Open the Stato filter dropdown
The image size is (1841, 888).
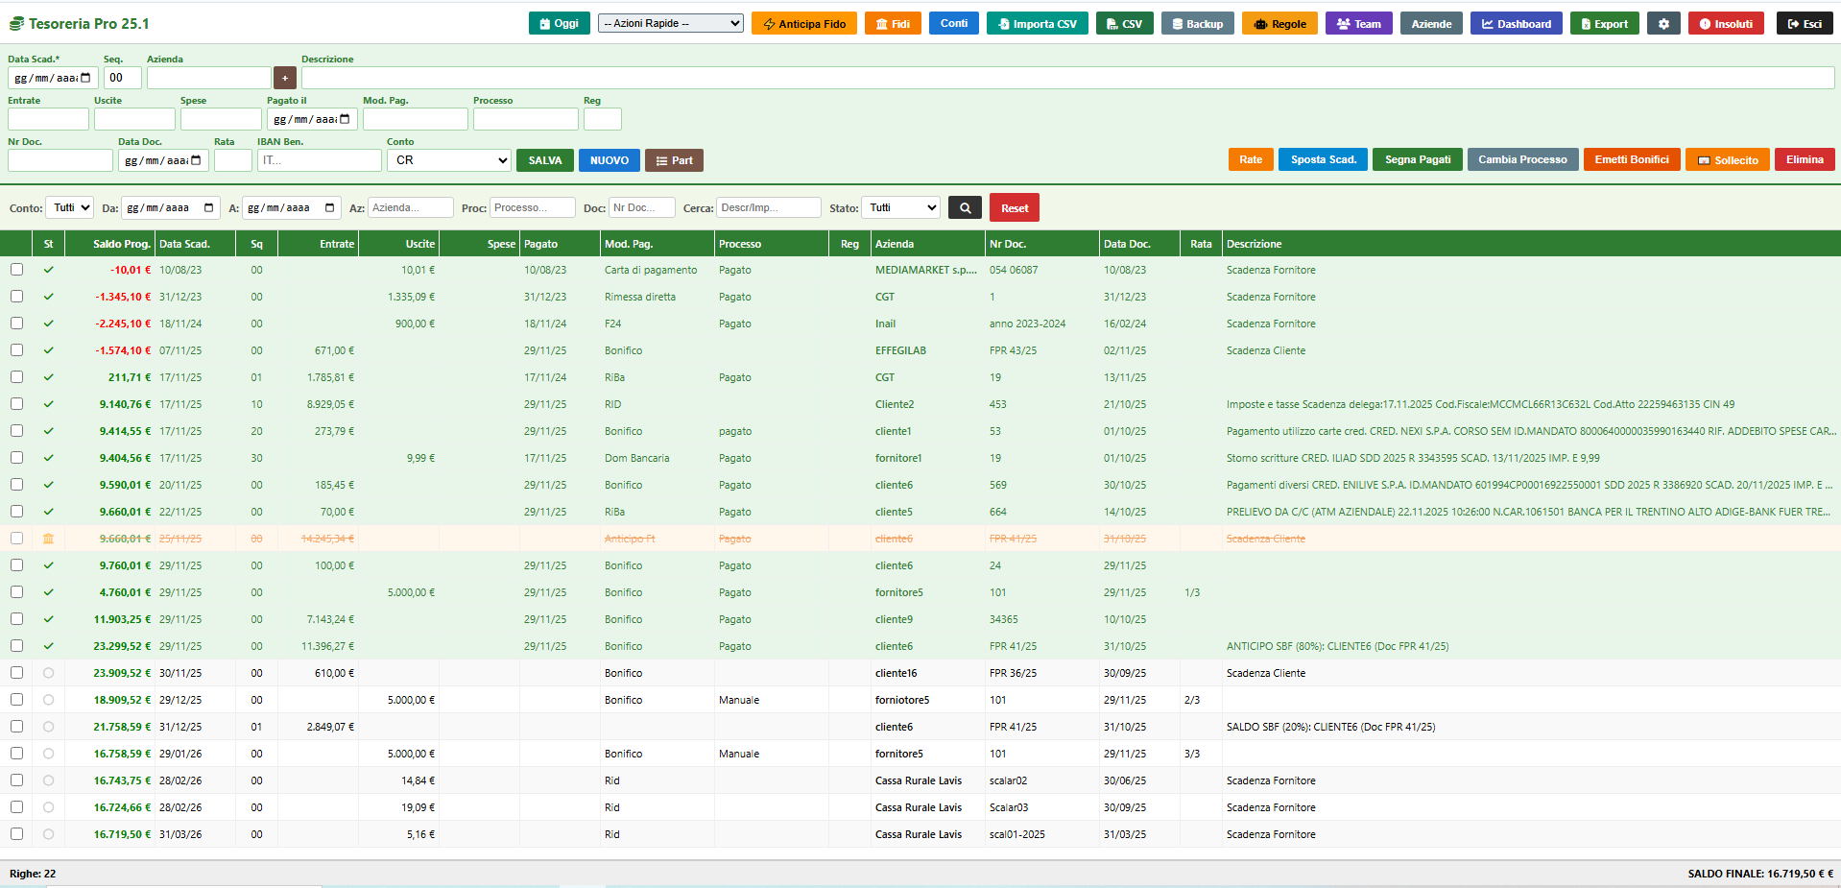[x=901, y=207]
